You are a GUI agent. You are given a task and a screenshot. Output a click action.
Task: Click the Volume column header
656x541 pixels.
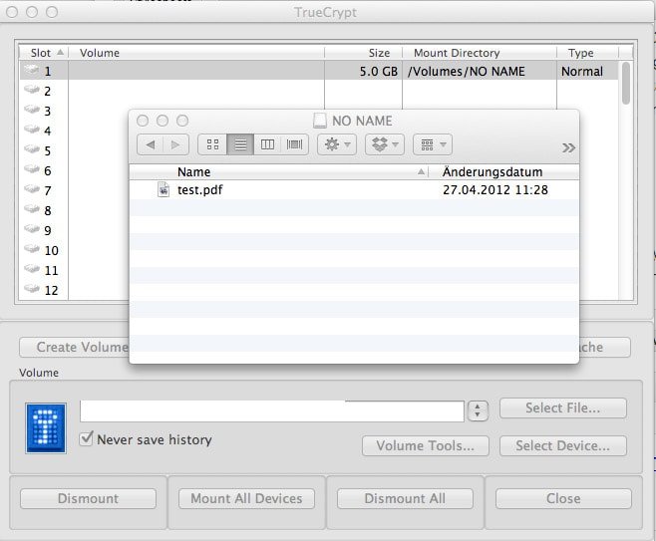(x=196, y=53)
